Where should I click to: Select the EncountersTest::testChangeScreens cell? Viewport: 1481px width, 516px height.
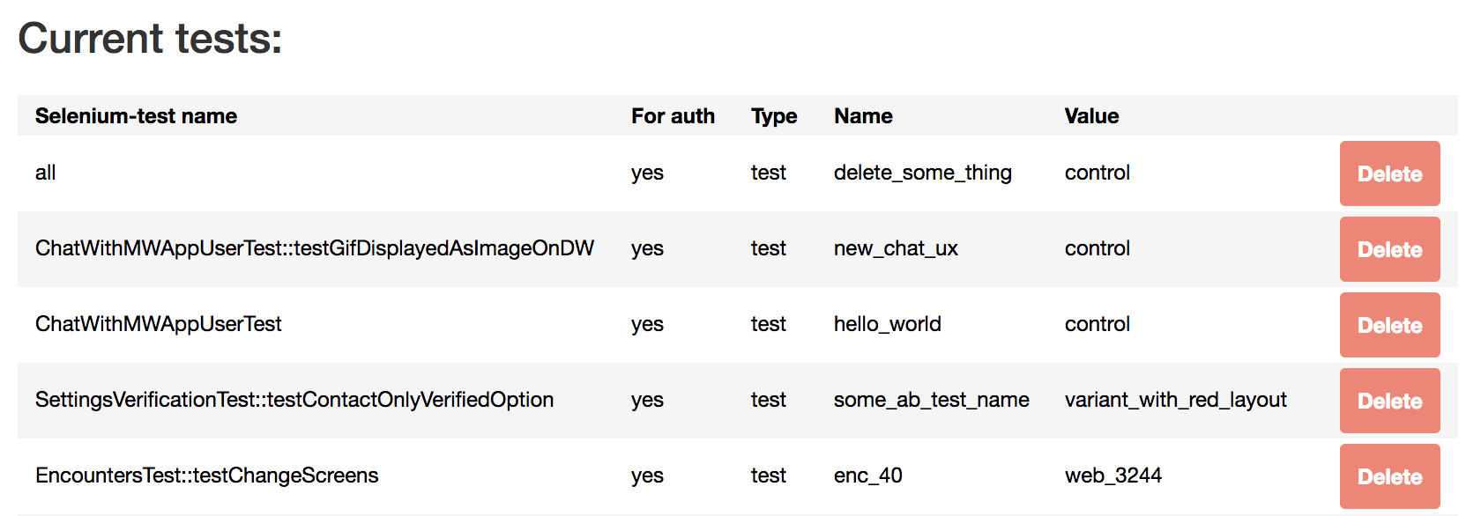[x=206, y=475]
